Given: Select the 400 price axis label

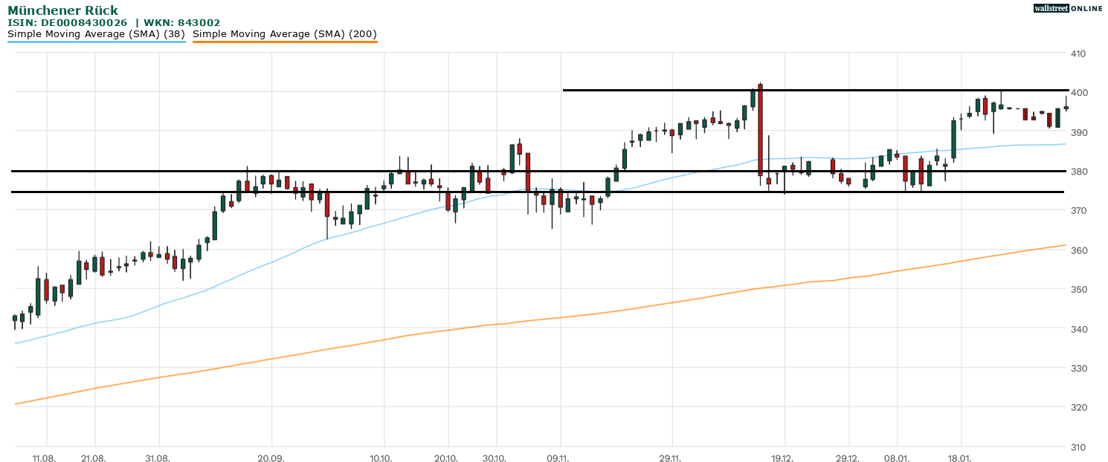Looking at the screenshot, I should coord(1078,93).
